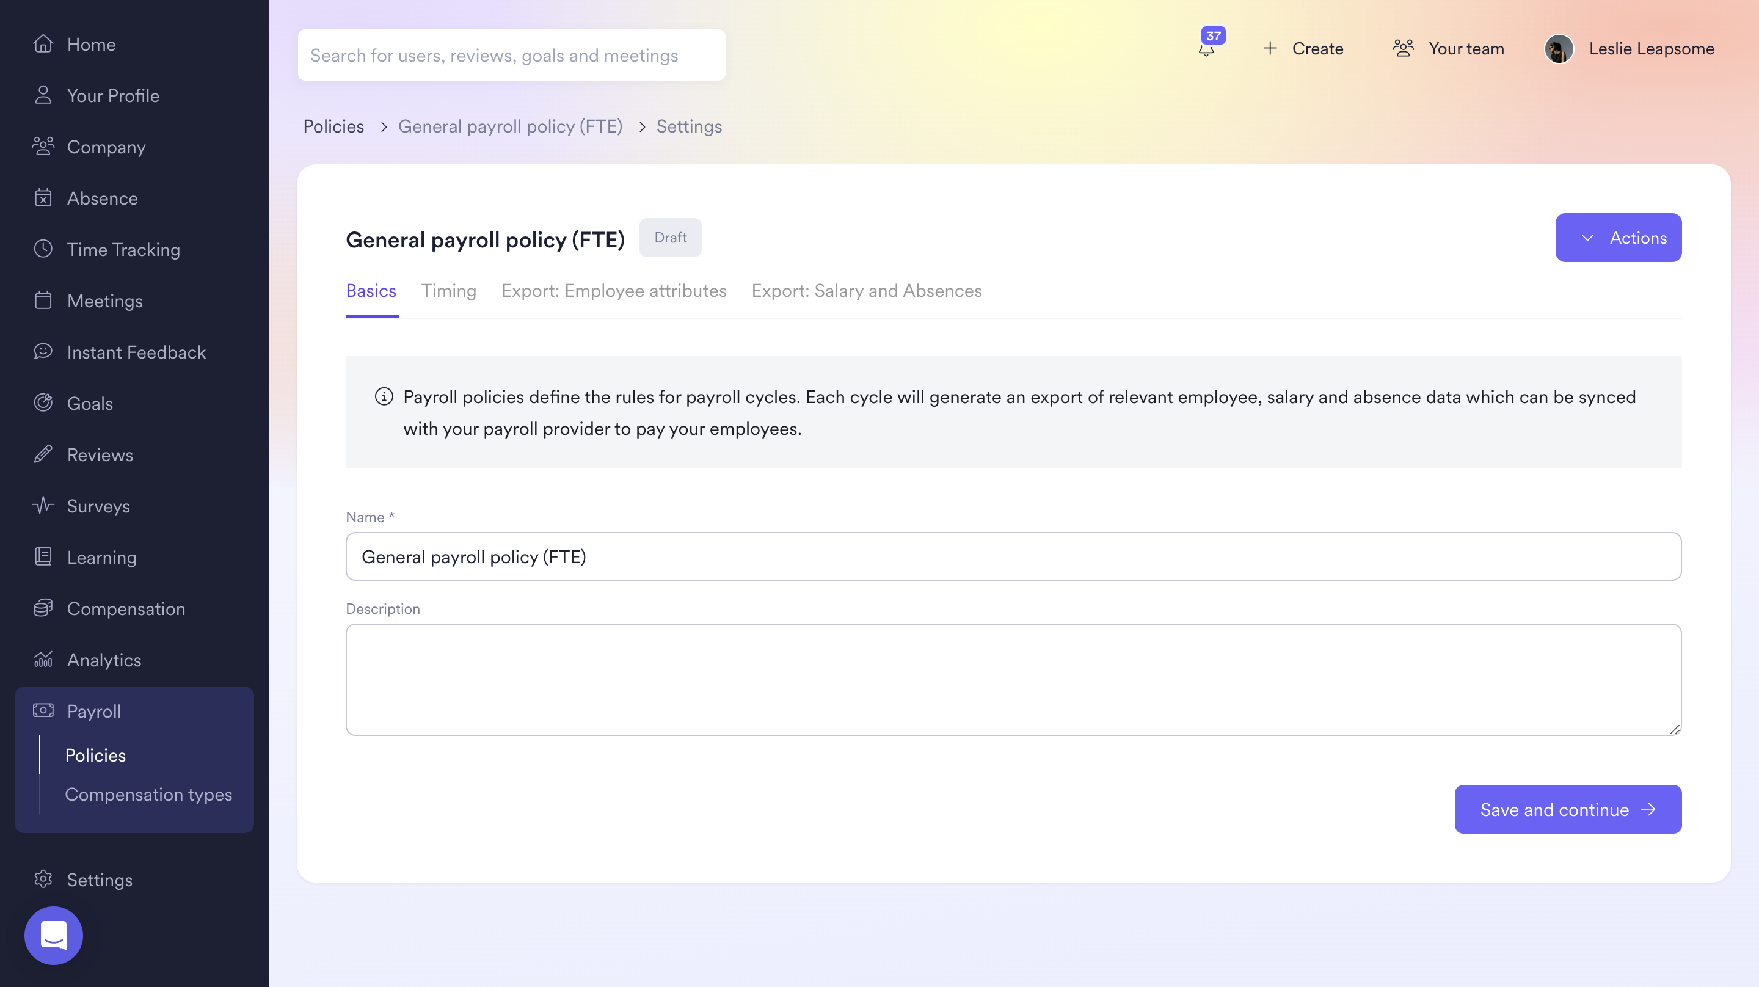Click the "Name *" field label
1759x987 pixels.
(370, 517)
